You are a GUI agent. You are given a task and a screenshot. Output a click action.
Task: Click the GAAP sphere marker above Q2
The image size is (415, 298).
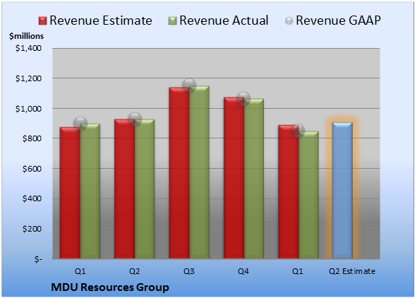(x=135, y=119)
